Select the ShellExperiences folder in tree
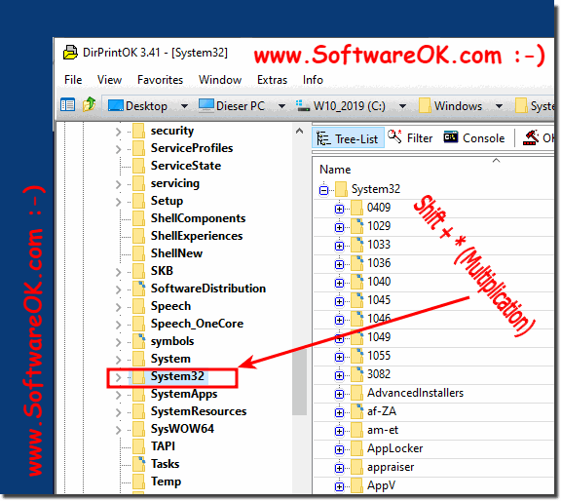Viewport: 561px width, 501px height. 197,236
